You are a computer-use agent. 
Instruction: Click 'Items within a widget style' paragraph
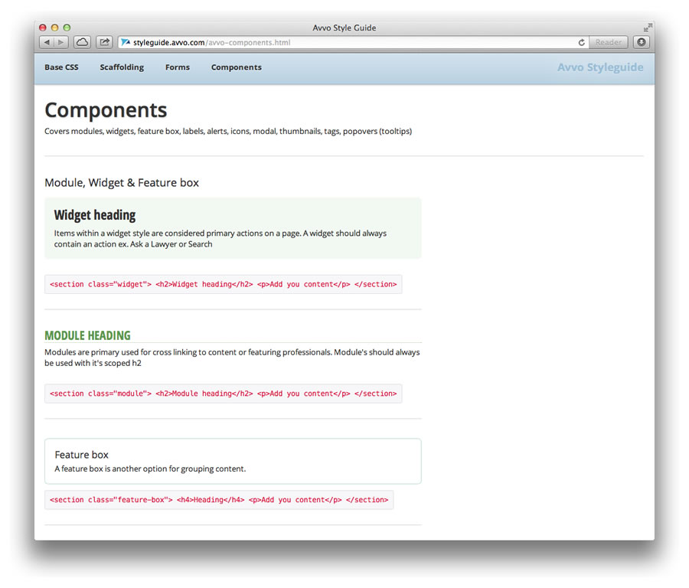(220, 239)
